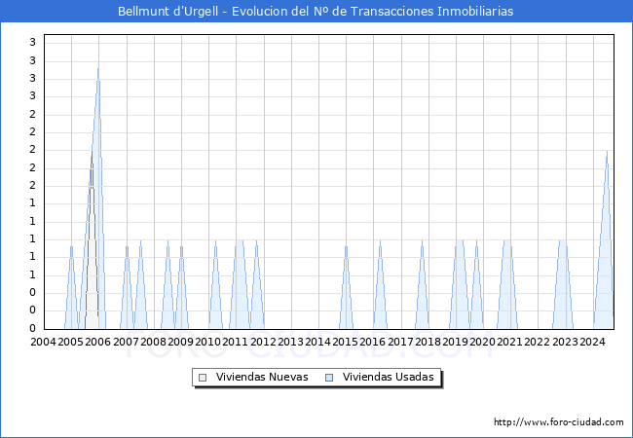Click the 2021 x-axis label
The image size is (633, 438).
point(510,342)
